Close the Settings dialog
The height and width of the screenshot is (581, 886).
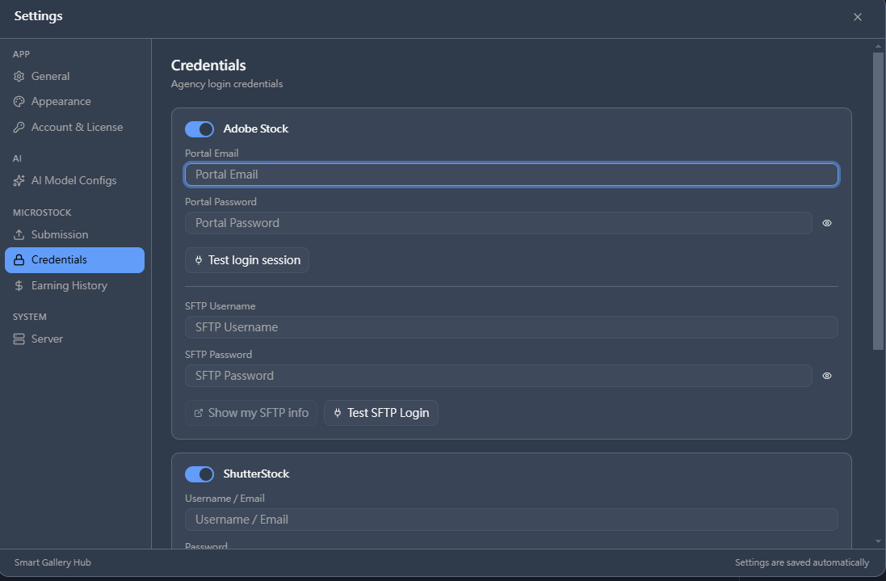tap(857, 17)
